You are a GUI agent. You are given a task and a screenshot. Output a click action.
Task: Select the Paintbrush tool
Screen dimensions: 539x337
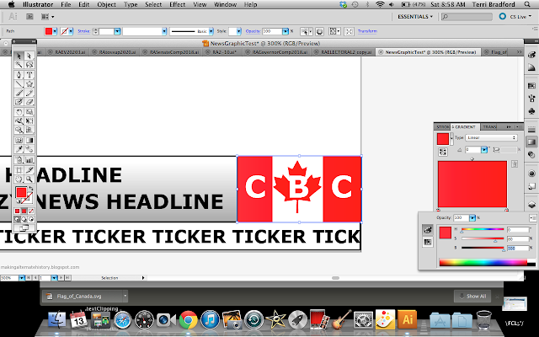[19, 93]
